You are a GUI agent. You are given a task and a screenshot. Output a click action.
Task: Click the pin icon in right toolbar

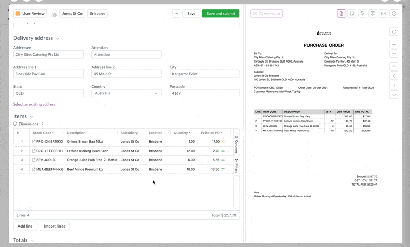(362, 14)
